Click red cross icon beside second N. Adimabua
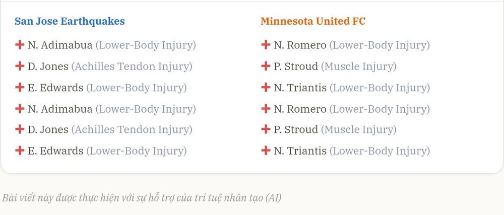This screenshot has height=215, width=504. pyautogui.click(x=20, y=108)
